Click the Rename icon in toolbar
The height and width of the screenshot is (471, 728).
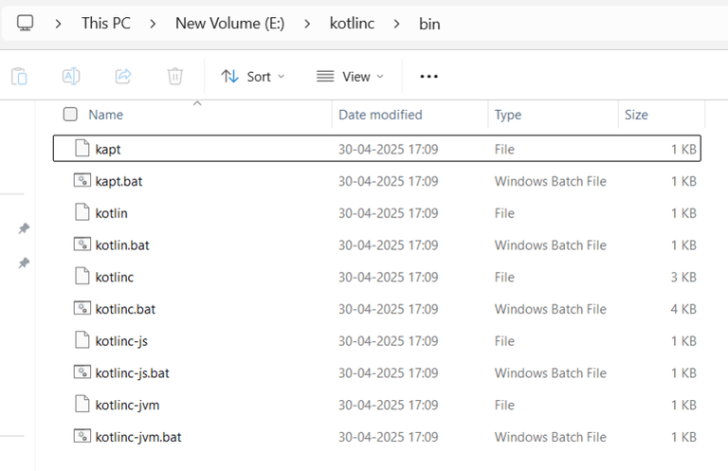pos(71,76)
